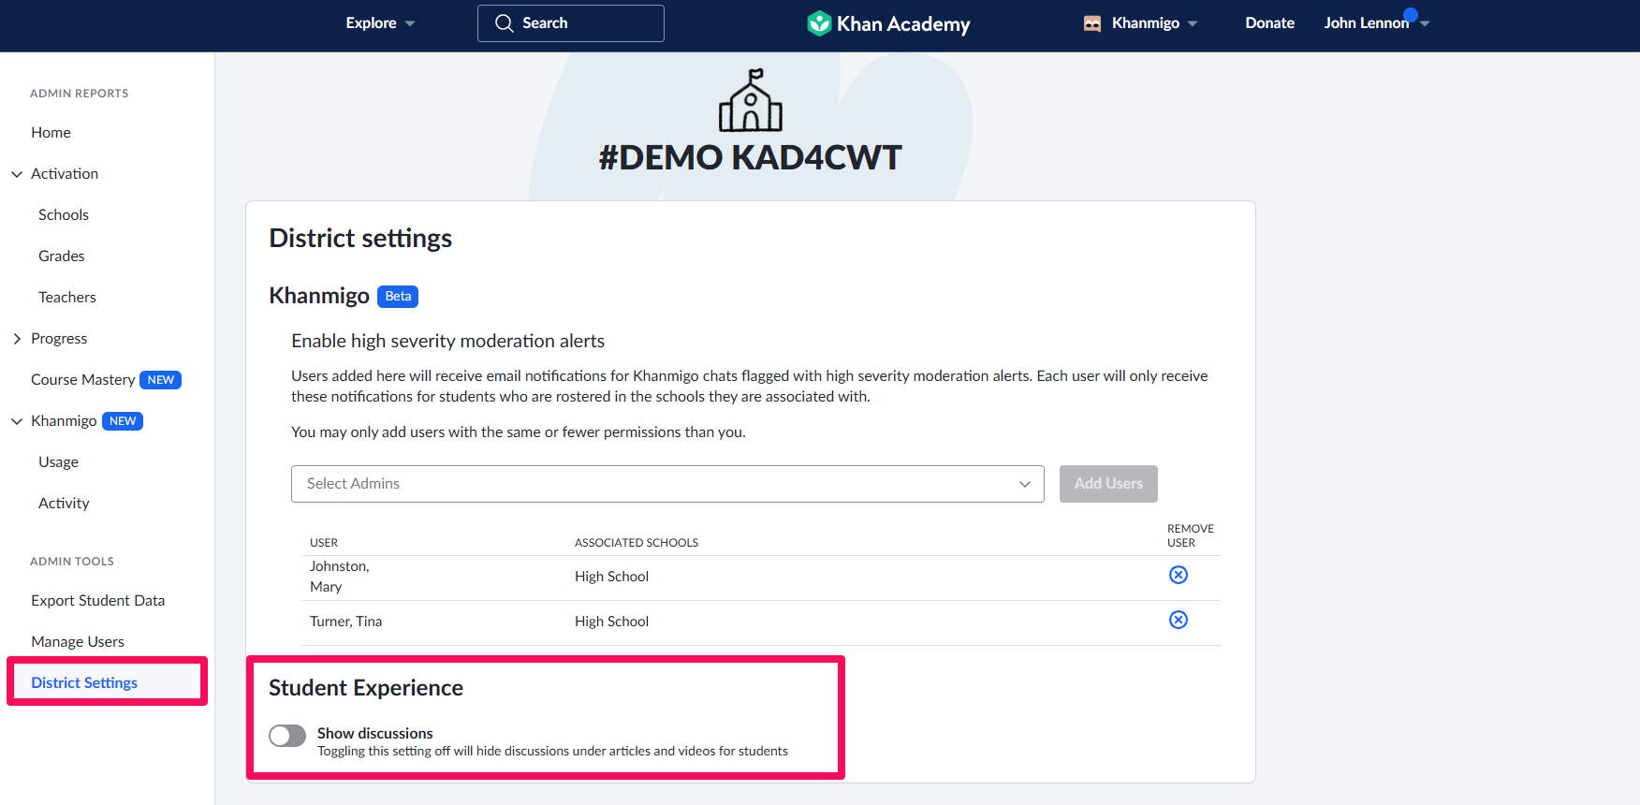Viewport: 1640px width, 805px height.
Task: Remove Mary Johnston from alert users
Action: tap(1179, 575)
